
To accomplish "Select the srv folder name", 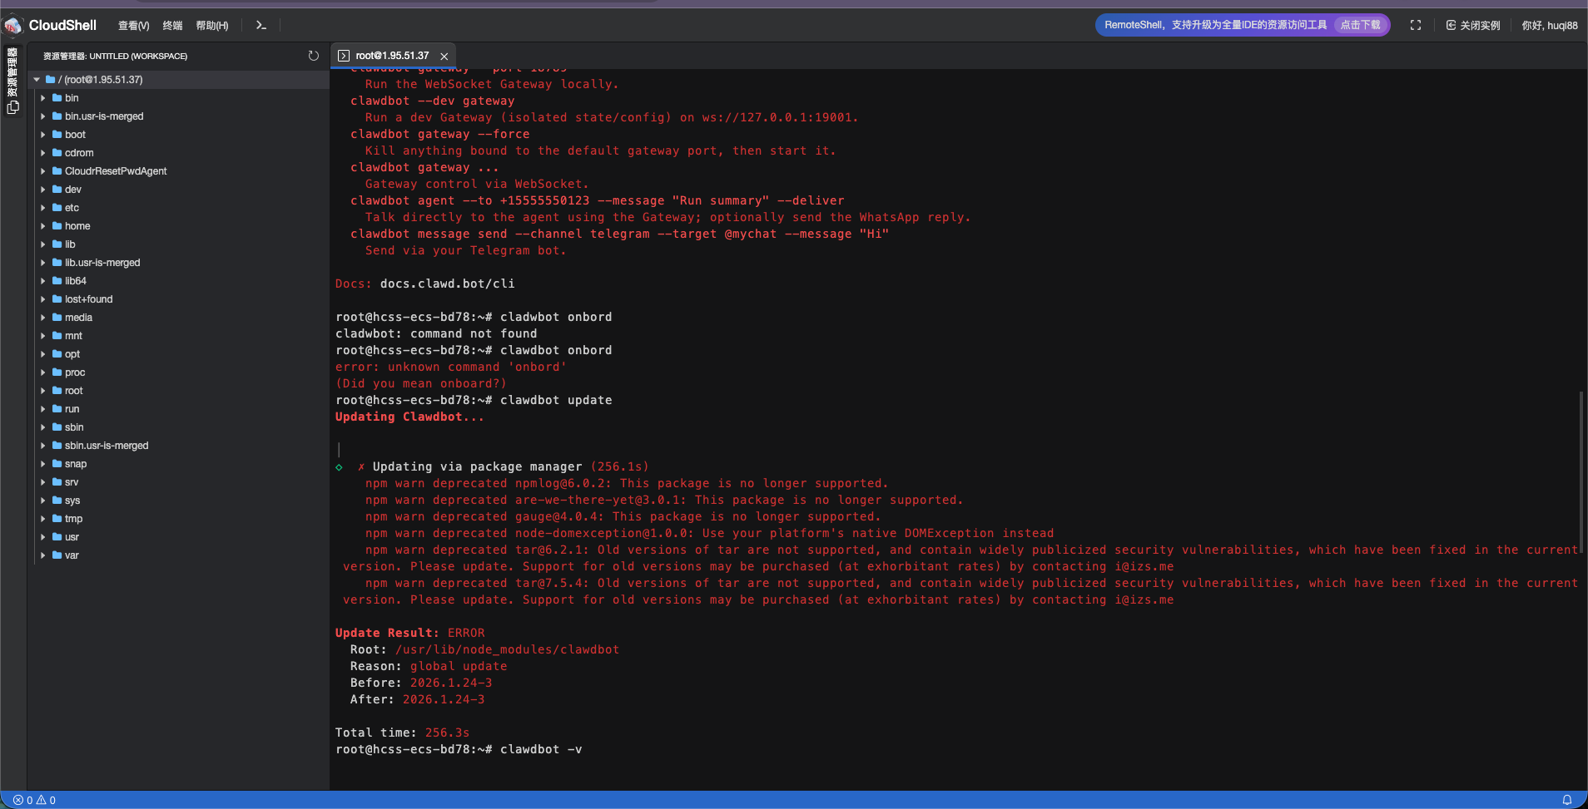I will pos(72,482).
